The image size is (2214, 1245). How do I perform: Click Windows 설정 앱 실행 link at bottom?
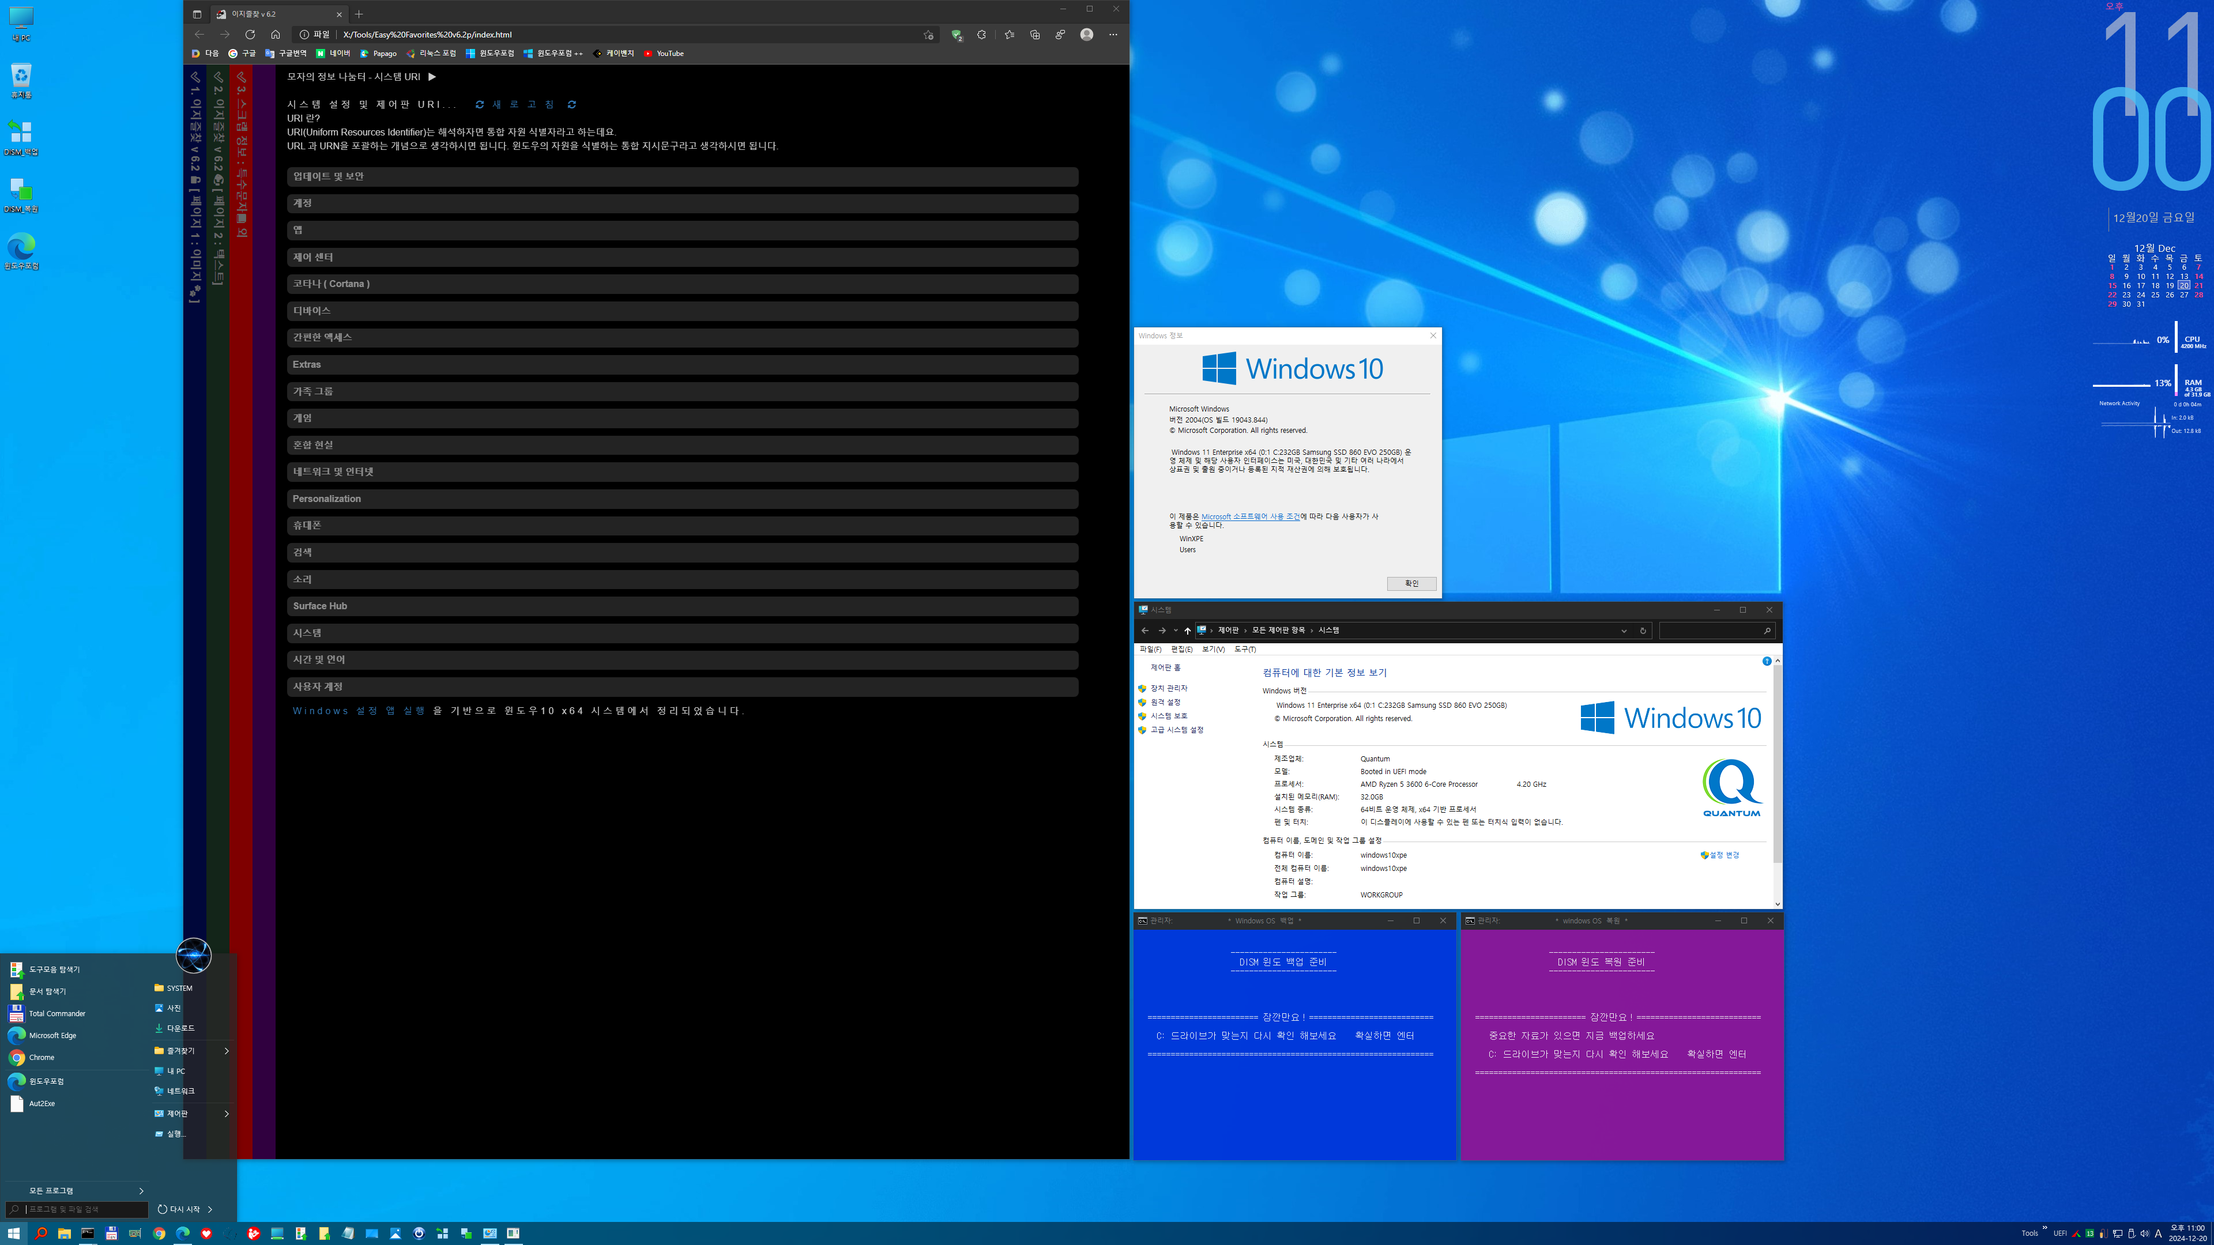pos(359,711)
